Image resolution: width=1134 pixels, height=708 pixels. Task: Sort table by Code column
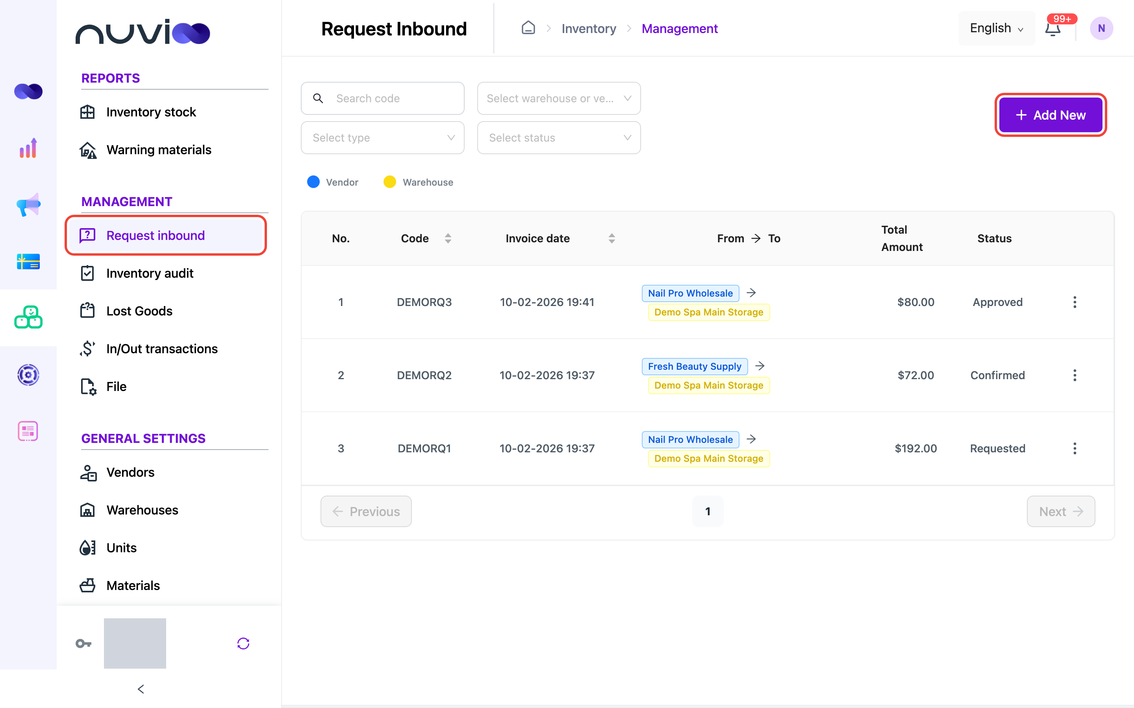click(448, 238)
